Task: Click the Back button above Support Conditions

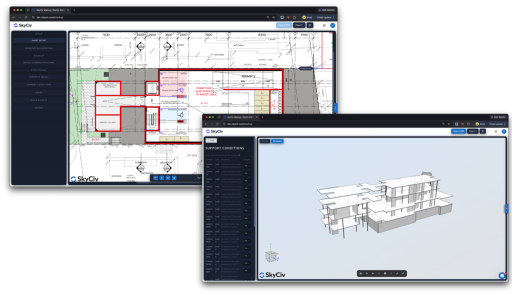Action: coord(211,140)
